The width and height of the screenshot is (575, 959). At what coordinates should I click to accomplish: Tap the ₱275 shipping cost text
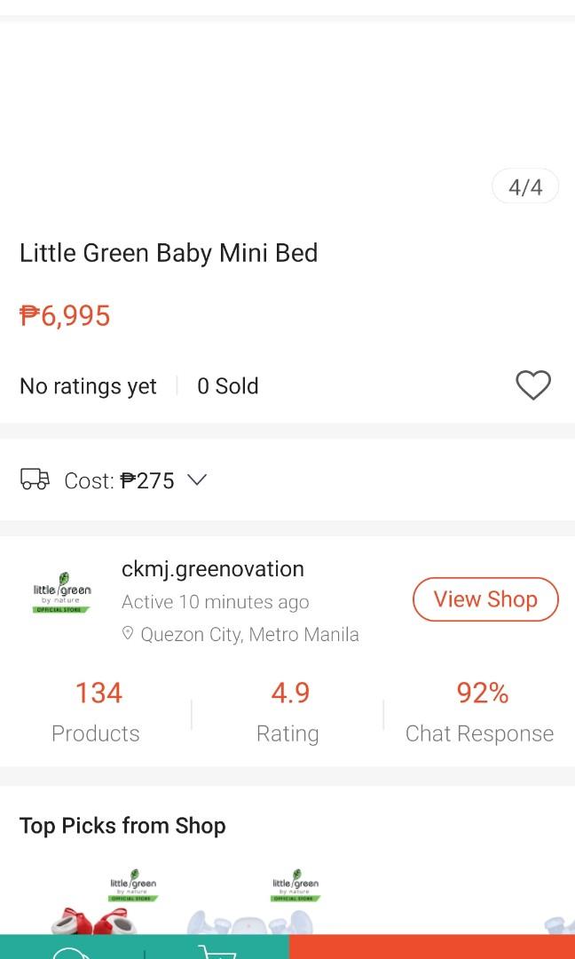tap(147, 480)
